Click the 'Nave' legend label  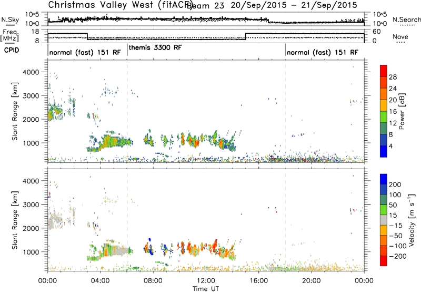click(x=400, y=36)
